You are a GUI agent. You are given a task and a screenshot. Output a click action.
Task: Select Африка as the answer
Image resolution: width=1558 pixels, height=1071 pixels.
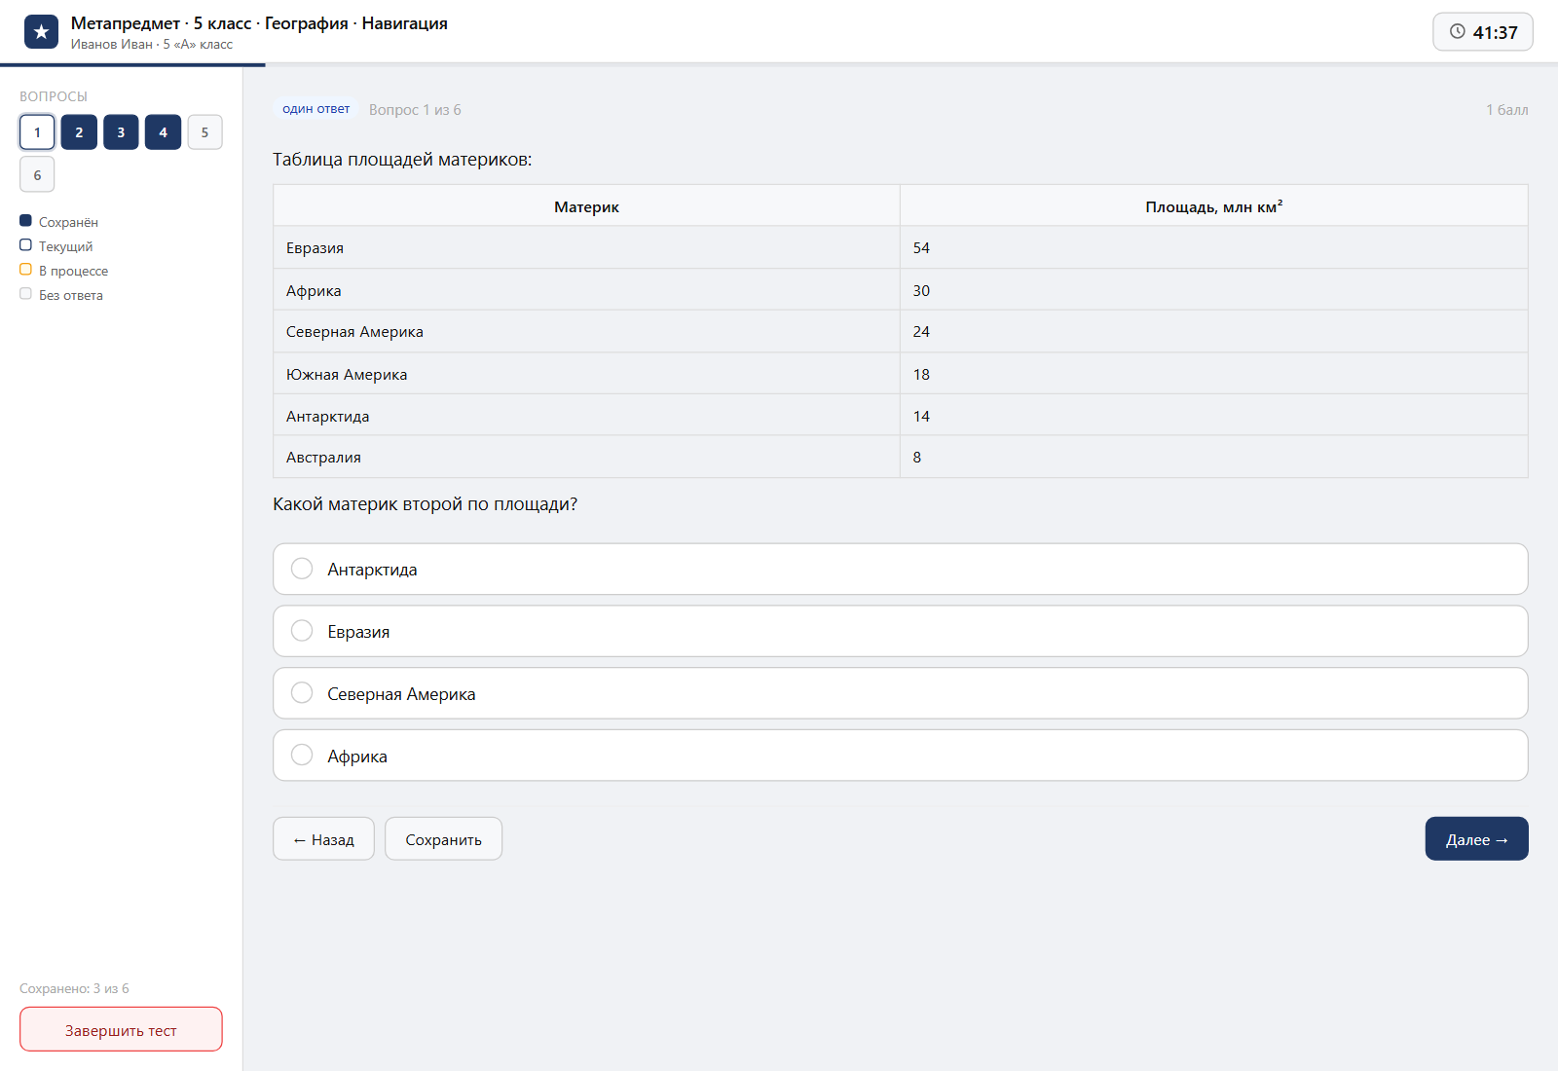[900, 756]
